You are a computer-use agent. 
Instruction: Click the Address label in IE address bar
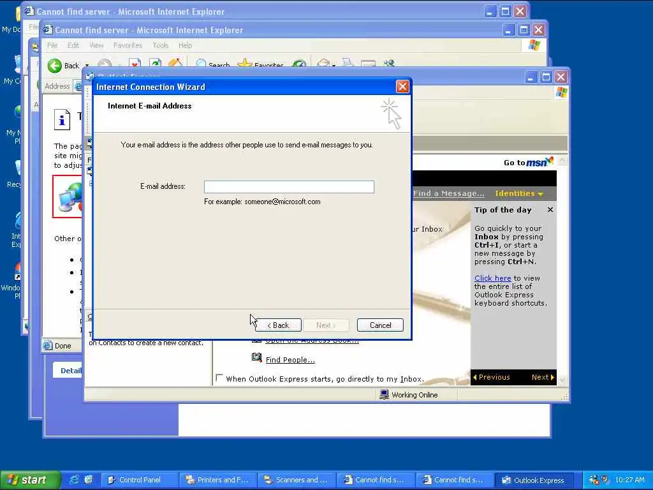57,86
